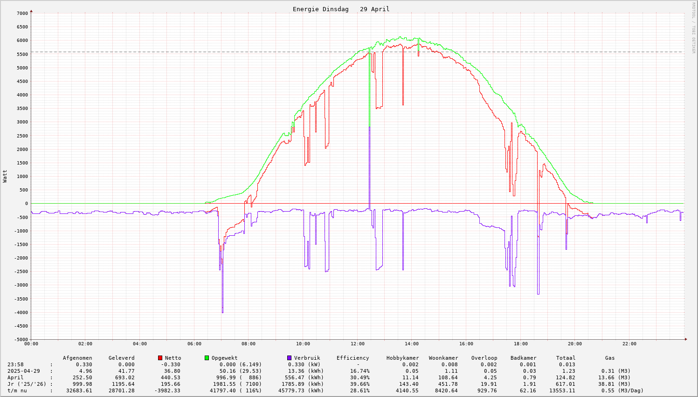Click the Efficiency column header
698x397 pixels.
(352, 358)
